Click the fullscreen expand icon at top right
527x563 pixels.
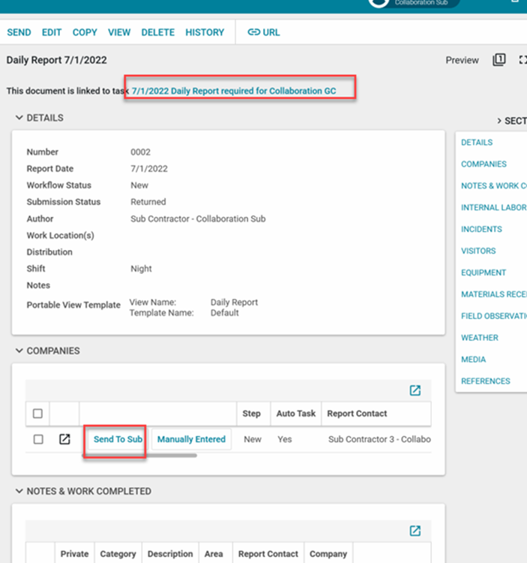[x=523, y=60]
